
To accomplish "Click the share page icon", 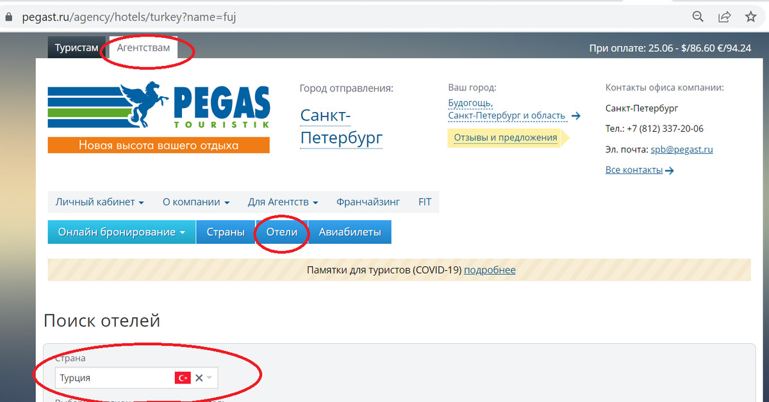I will [725, 17].
